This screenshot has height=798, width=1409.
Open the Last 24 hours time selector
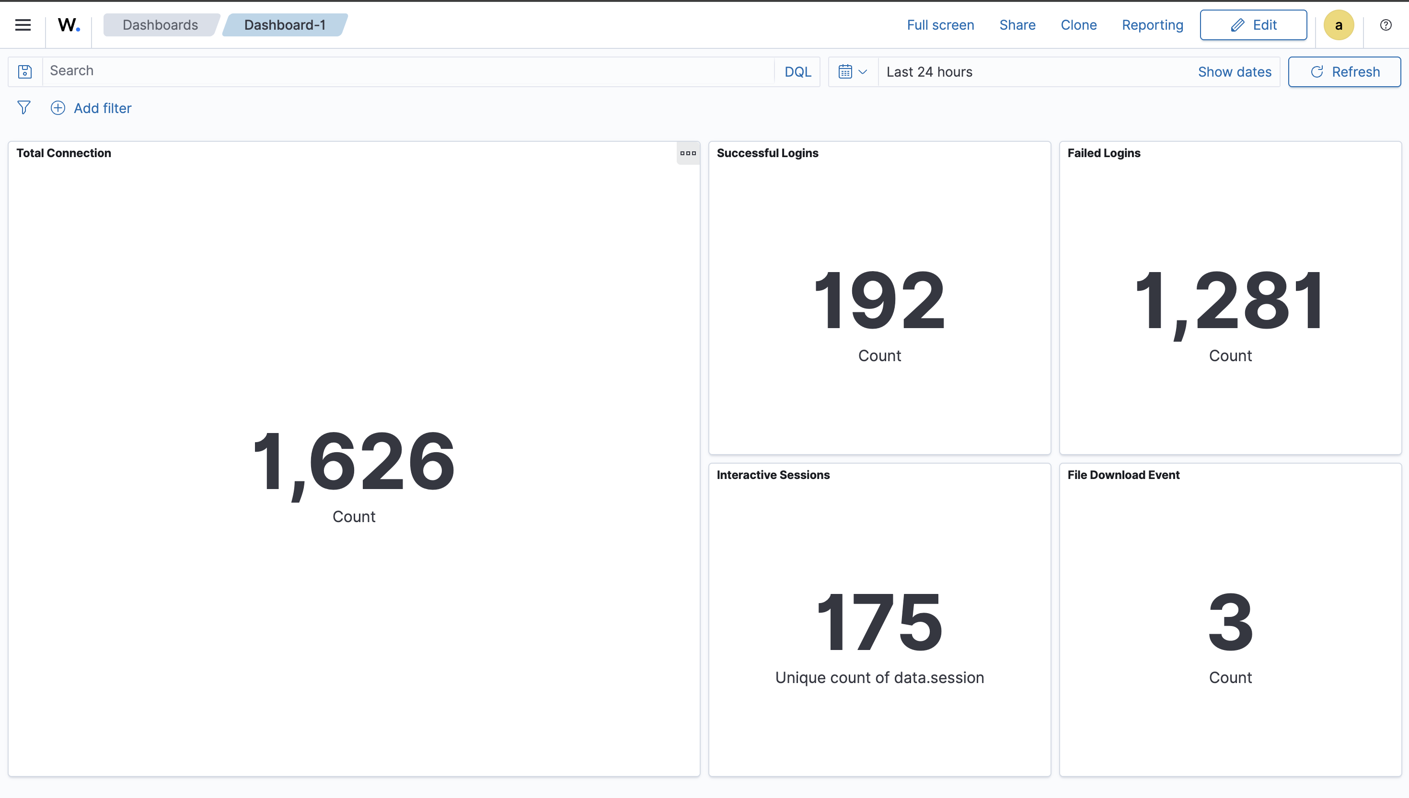(929, 71)
